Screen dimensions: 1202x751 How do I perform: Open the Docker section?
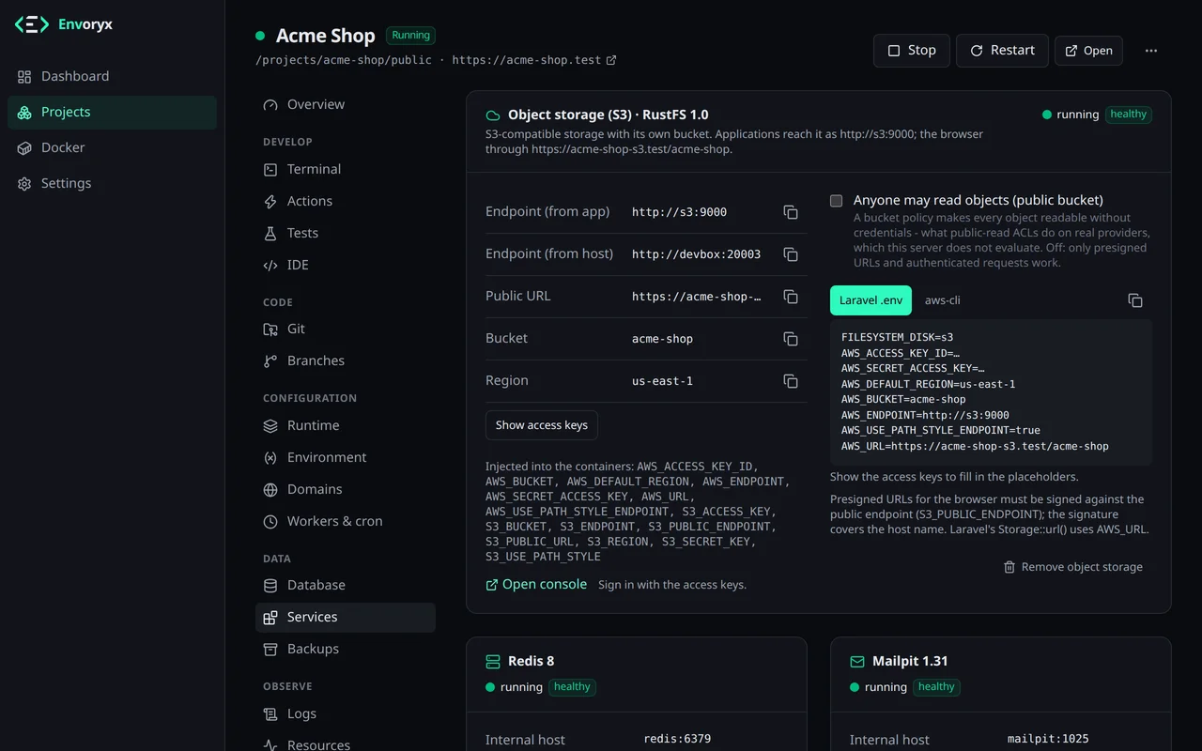(112, 147)
